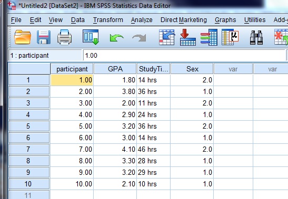Screen dimensions: 288x199
Task: Click the Go to Case icon
Action: 166,37
